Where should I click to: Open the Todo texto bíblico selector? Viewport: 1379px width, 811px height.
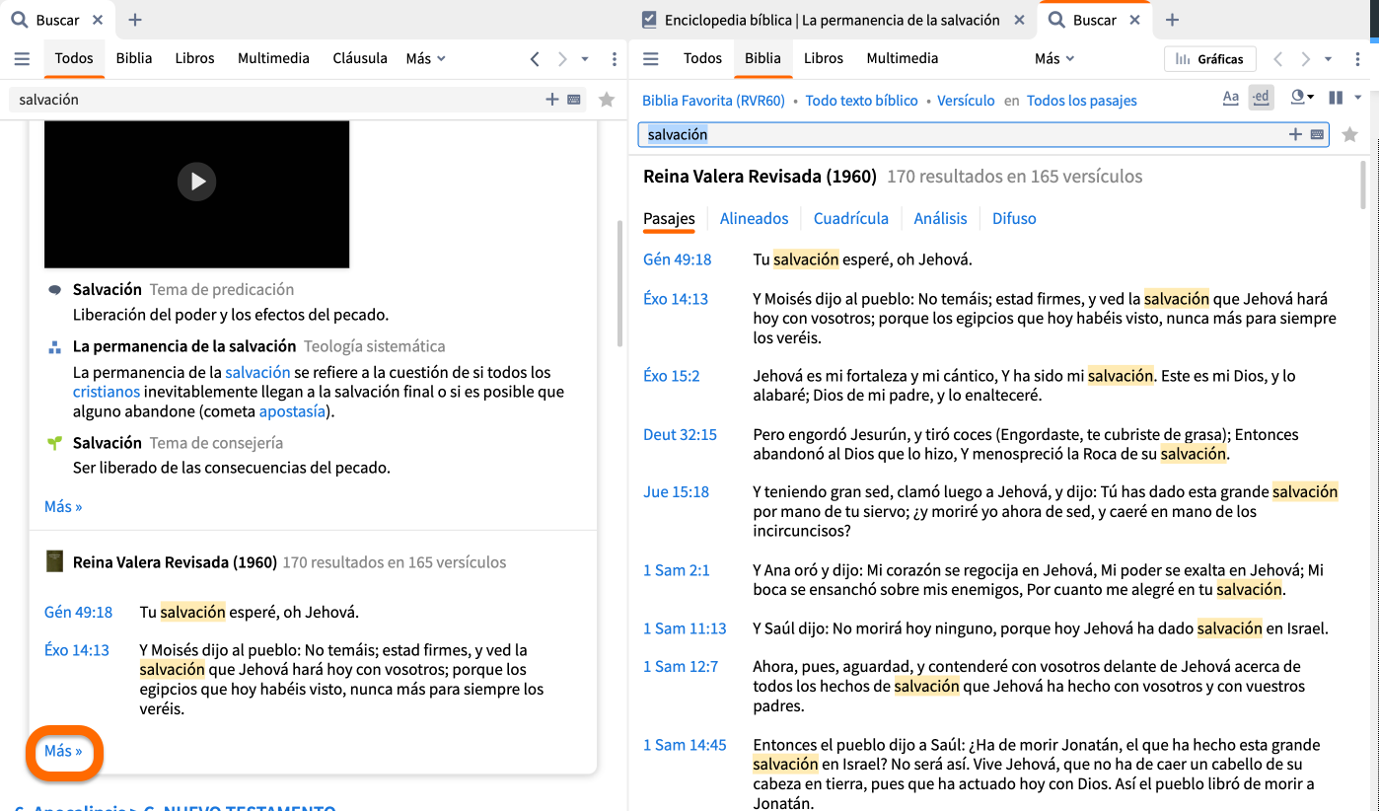tap(861, 101)
